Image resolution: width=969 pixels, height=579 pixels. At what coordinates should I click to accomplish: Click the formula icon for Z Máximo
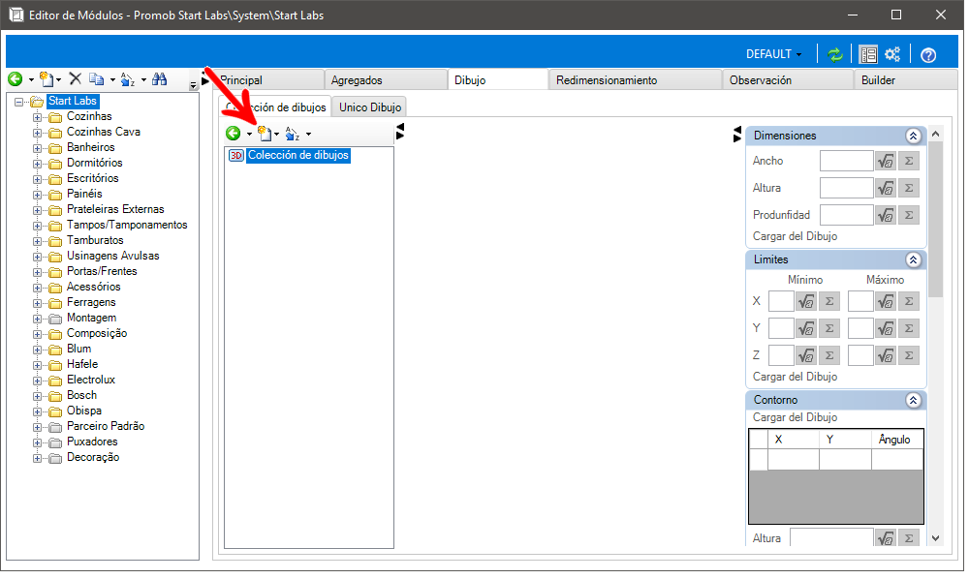click(x=886, y=356)
